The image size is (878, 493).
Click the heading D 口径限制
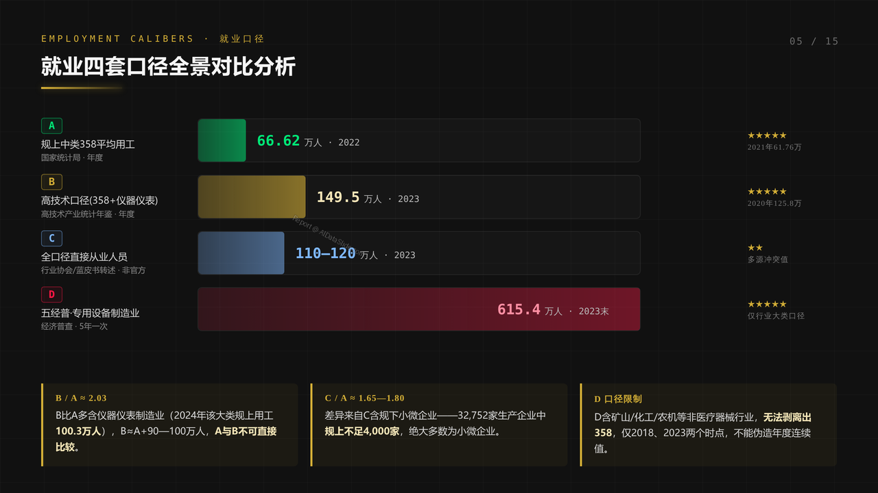click(618, 399)
